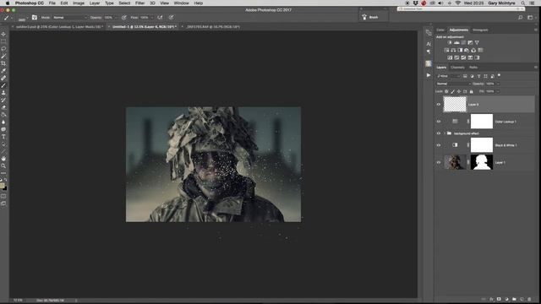This screenshot has width=541, height=304.
Task: Expand the background effect group
Action: click(x=445, y=133)
